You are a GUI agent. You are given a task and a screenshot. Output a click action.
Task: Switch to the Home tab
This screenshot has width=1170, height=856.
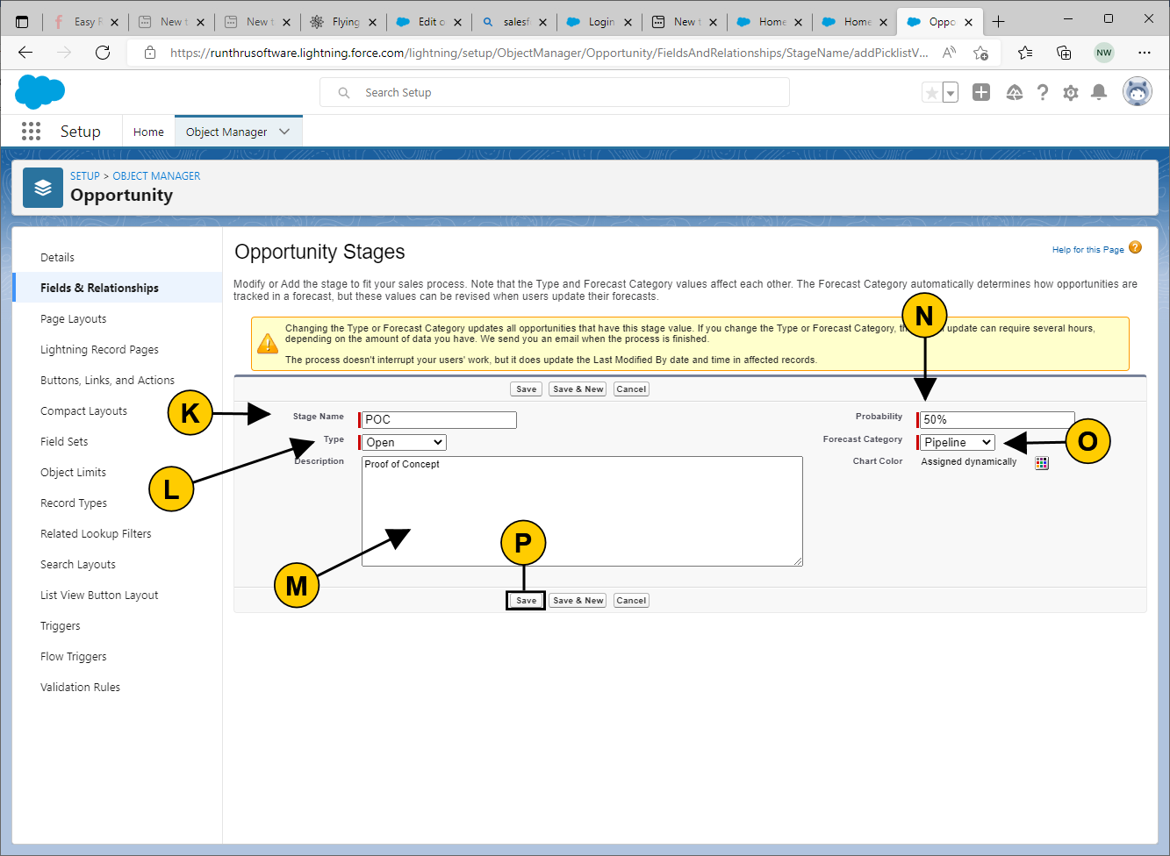(148, 132)
